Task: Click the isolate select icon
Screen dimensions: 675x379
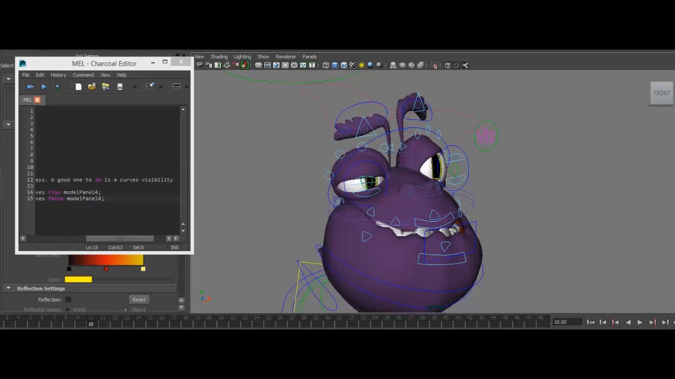Action: tap(435, 65)
